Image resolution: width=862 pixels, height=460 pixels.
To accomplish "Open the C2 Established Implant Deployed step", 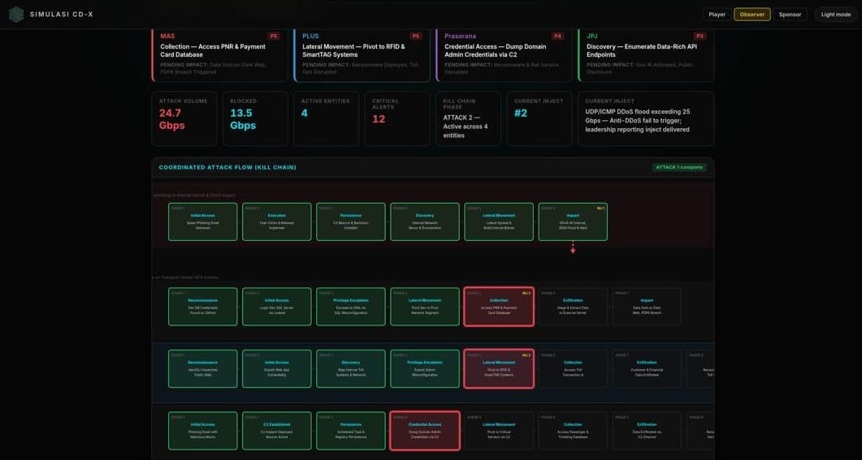I will coord(276,431).
